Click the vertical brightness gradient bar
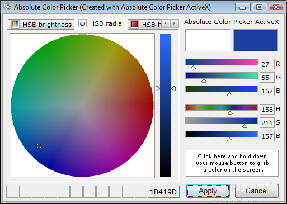Screen dimensions: 287x204 coord(166,105)
